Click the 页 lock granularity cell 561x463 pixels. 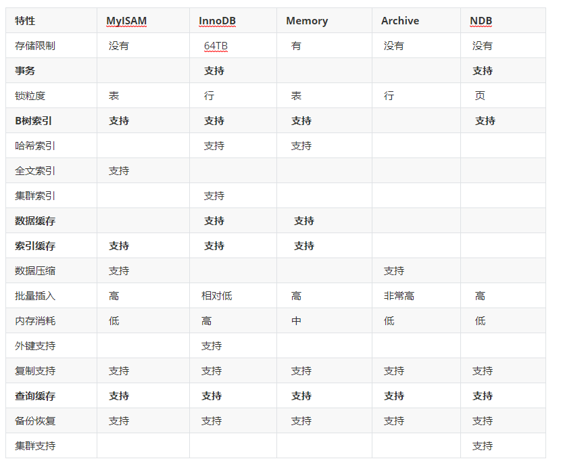480,96
